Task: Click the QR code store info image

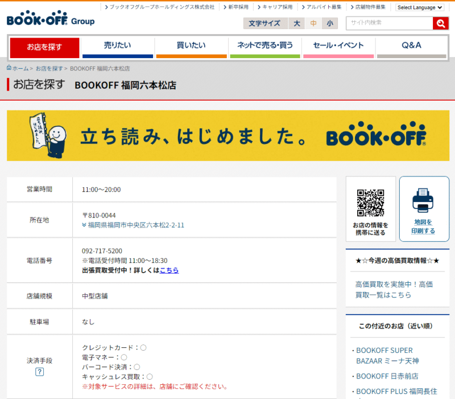Action: pyautogui.click(x=371, y=203)
